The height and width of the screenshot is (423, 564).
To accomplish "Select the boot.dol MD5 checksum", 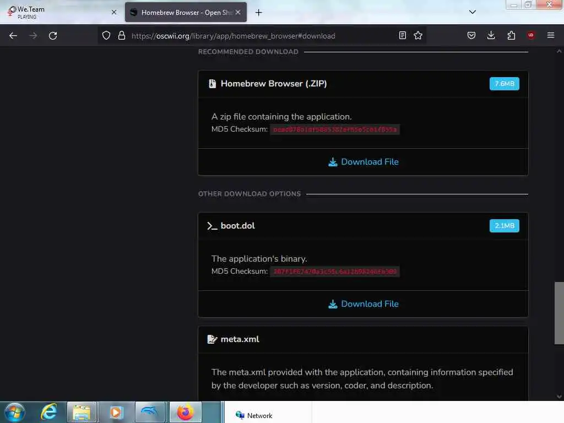I will pyautogui.click(x=335, y=272).
